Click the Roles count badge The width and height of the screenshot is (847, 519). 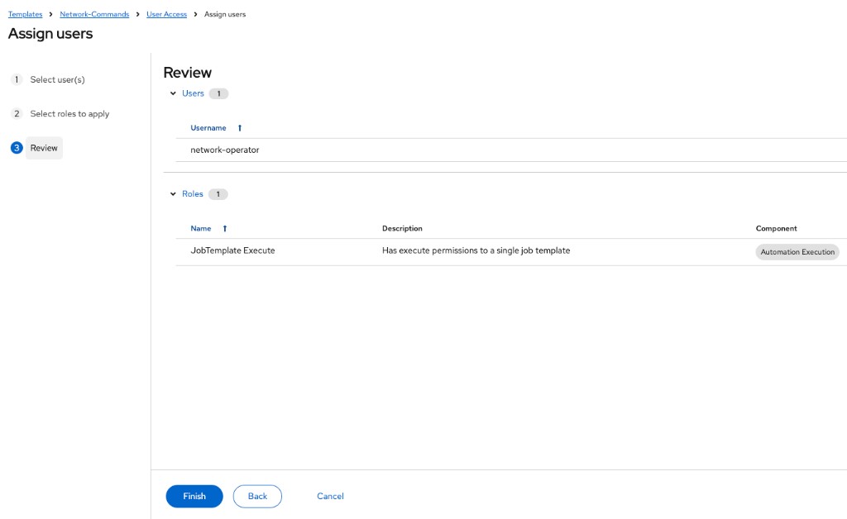[218, 193]
